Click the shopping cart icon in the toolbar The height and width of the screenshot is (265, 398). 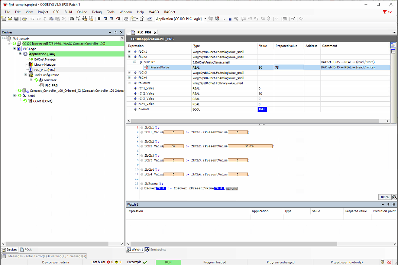click(x=293, y=19)
